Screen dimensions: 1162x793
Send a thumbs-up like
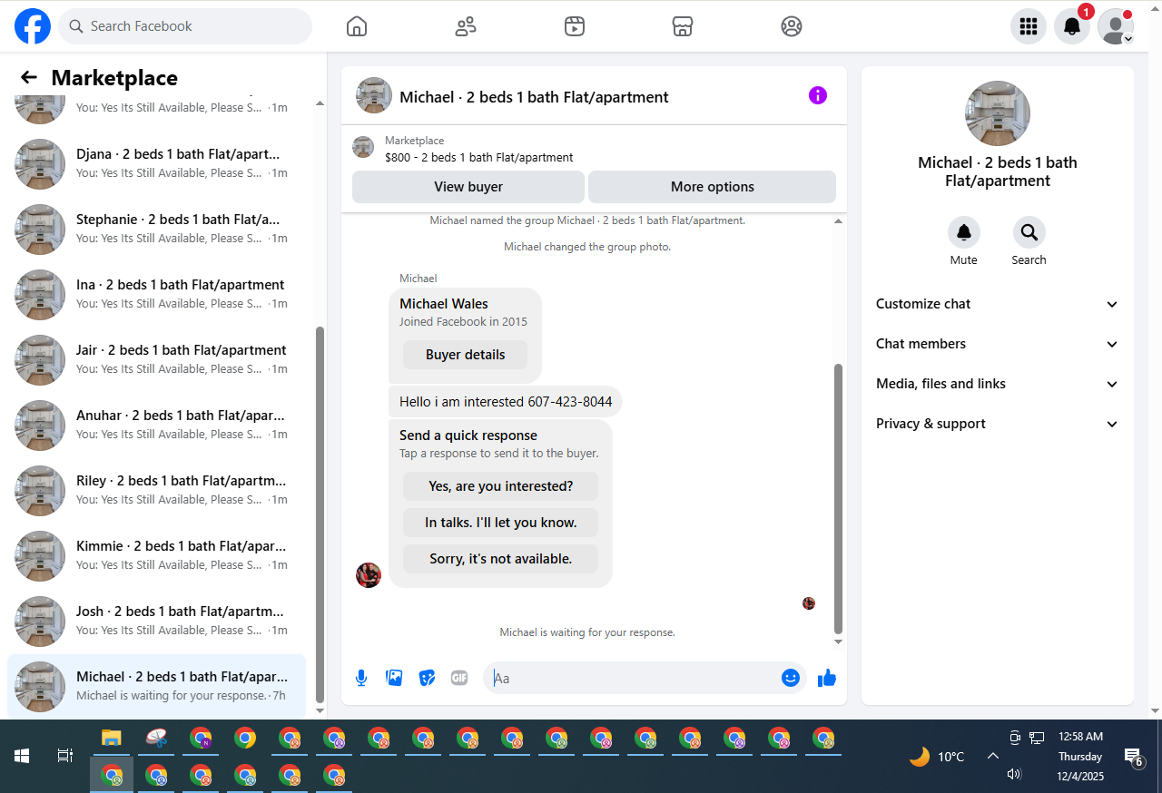[x=827, y=678]
